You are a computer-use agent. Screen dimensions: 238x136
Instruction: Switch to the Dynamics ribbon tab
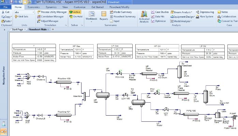pyautogui.click(x=51, y=7)
